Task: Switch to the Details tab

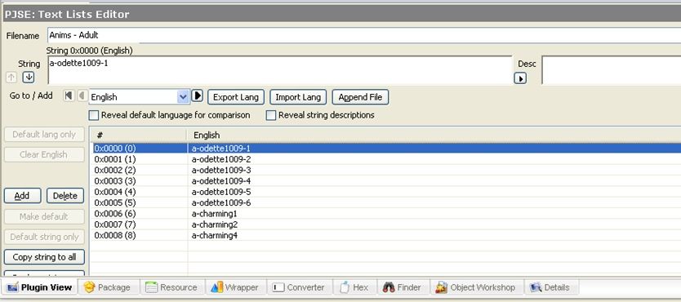Action: click(x=550, y=287)
